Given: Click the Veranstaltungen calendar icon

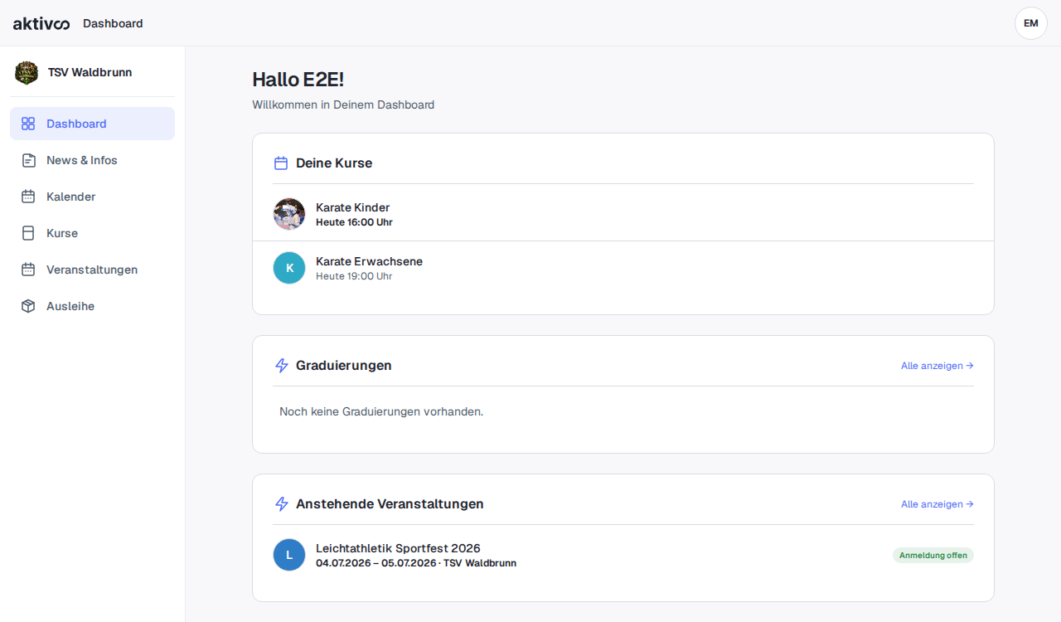Looking at the screenshot, I should [x=28, y=270].
